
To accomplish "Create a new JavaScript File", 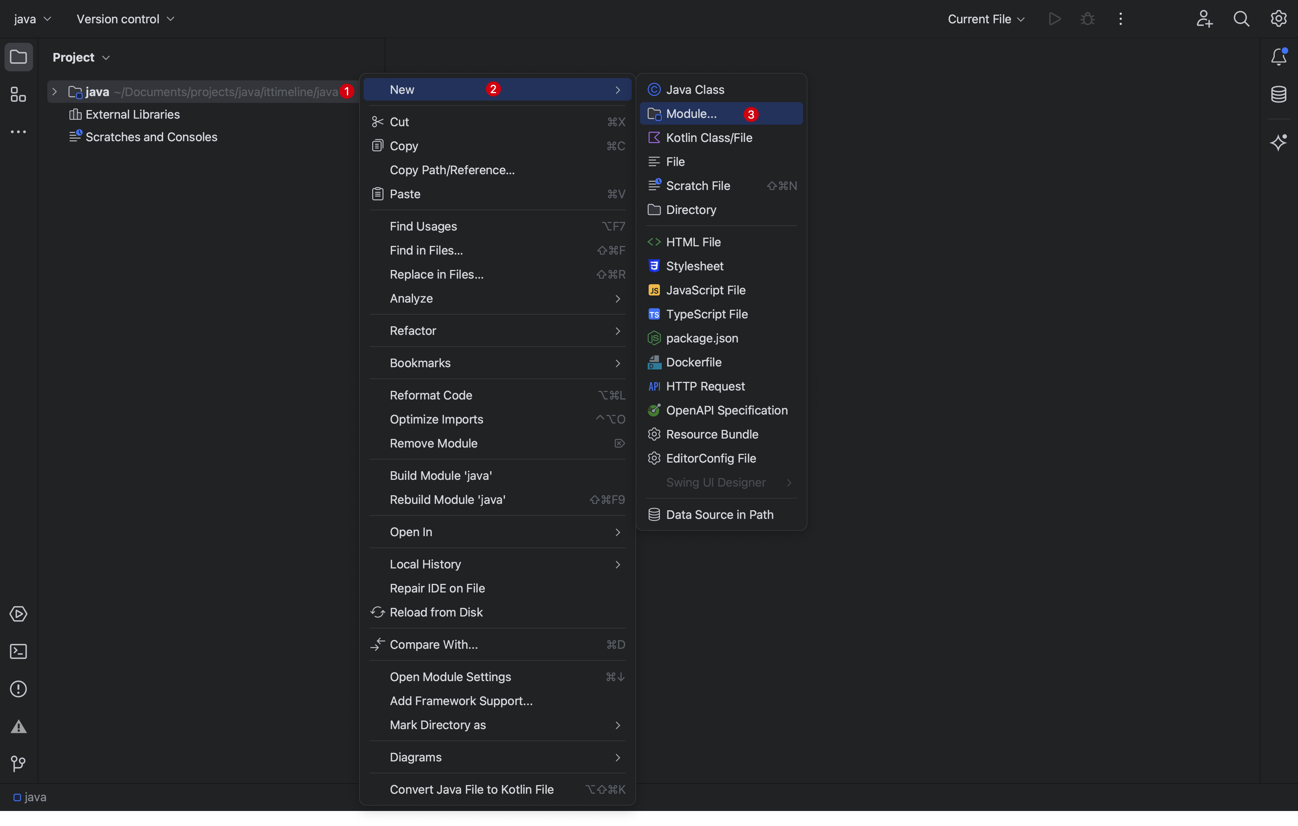I will point(721,290).
